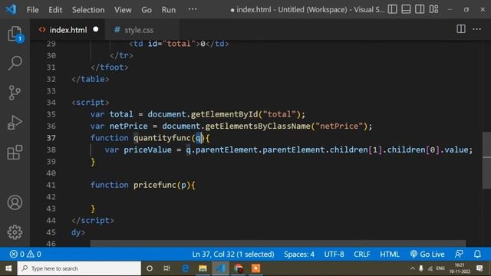Open Source Control view

(15, 93)
